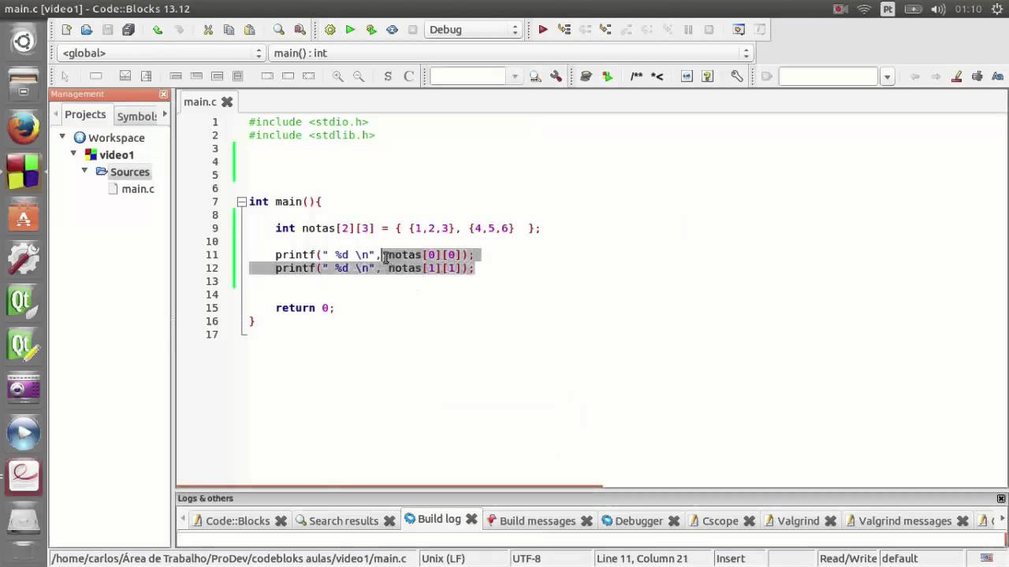This screenshot has width=1009, height=567.
Task: Click the Open file toolbar icon
Action: coord(87,30)
